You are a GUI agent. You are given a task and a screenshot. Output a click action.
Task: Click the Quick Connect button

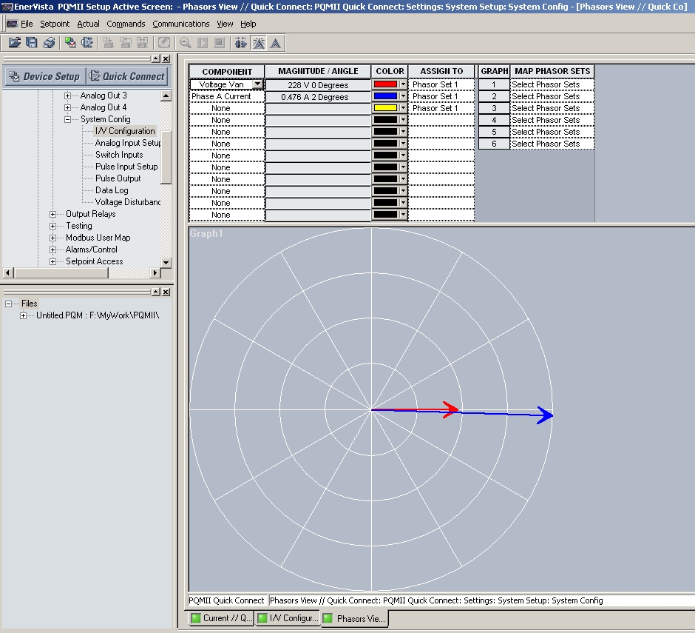127,76
